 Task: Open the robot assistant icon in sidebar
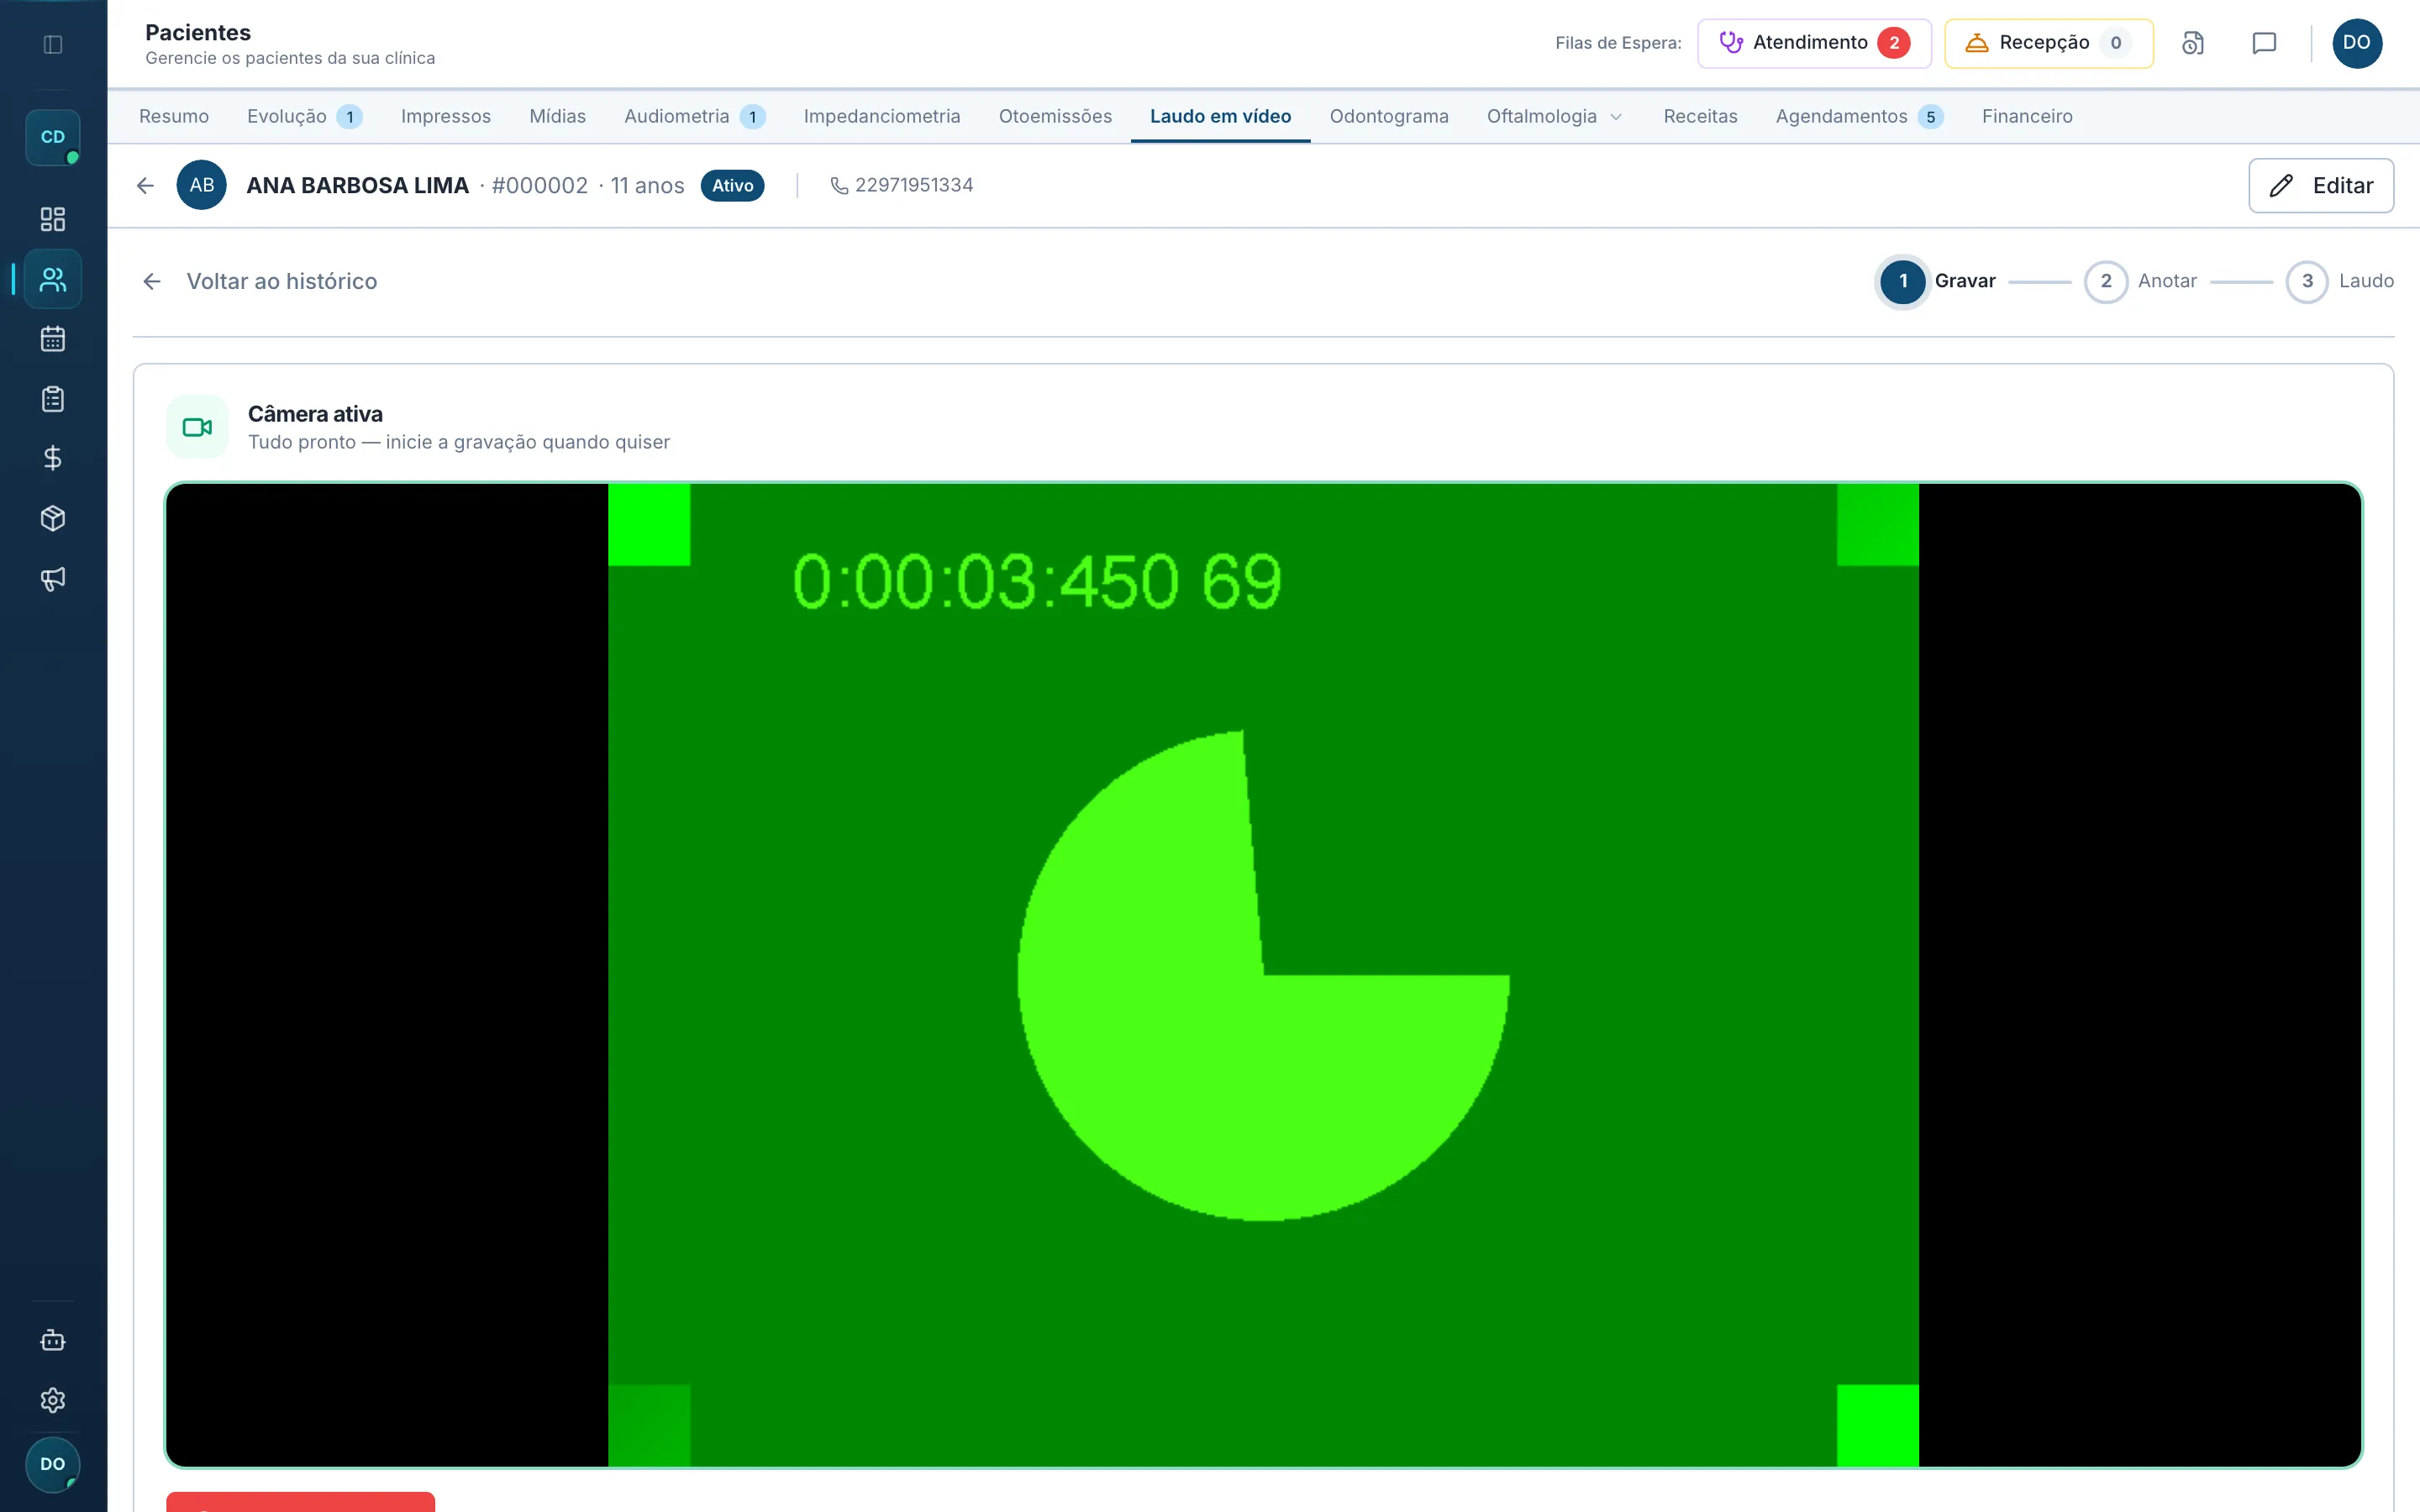[53, 1340]
